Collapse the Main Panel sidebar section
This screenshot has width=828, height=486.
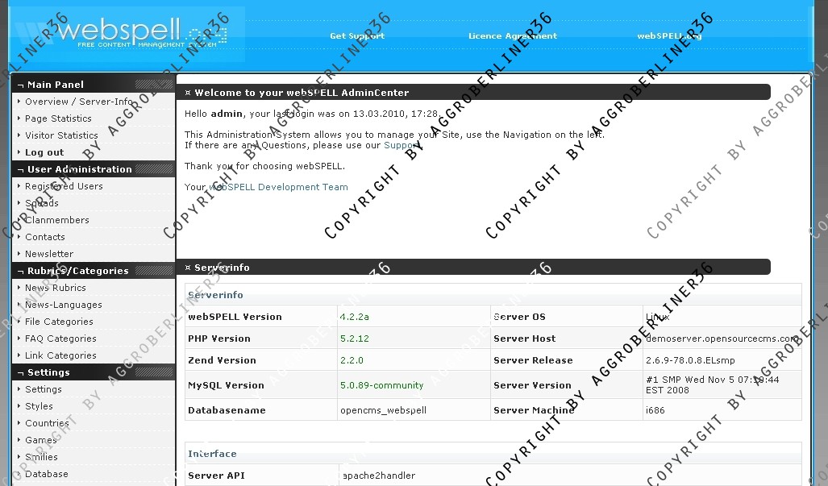pyautogui.click(x=55, y=85)
